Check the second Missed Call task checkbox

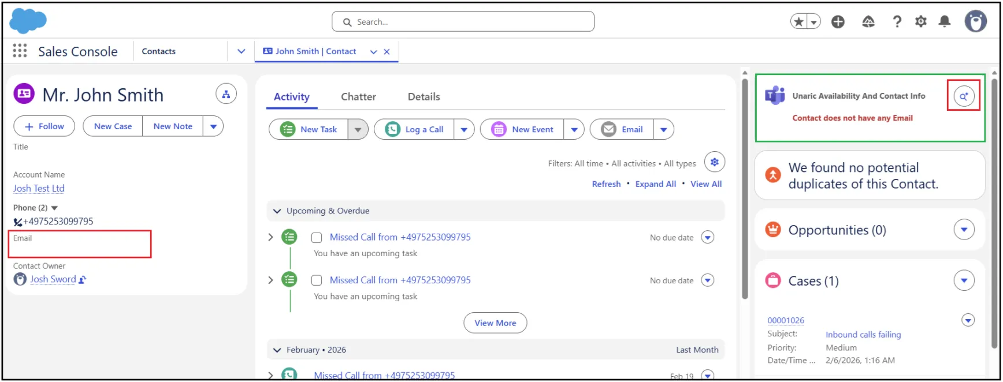click(317, 280)
